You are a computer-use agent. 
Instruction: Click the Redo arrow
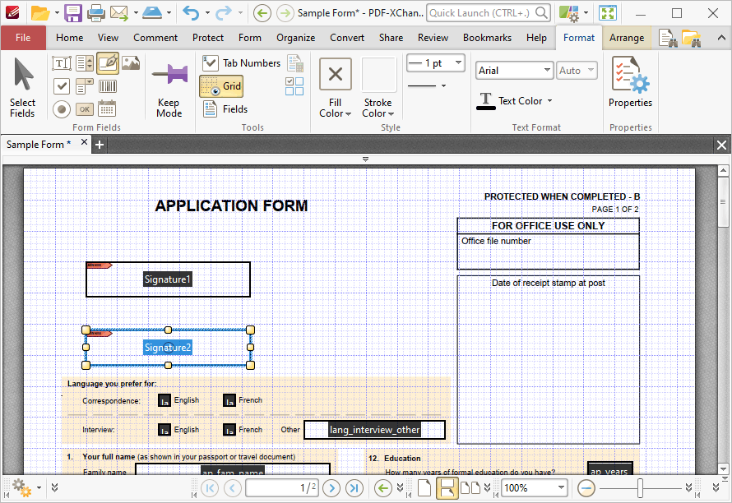224,13
